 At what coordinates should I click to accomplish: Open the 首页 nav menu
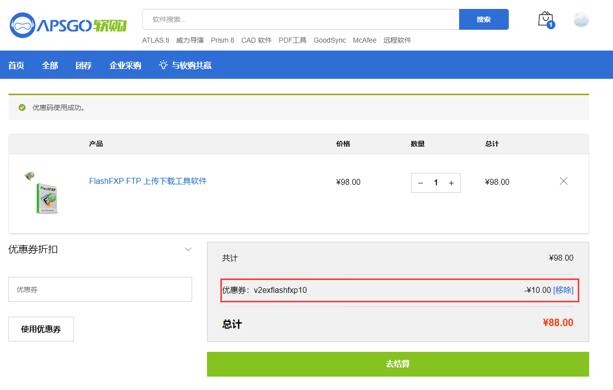(x=16, y=65)
